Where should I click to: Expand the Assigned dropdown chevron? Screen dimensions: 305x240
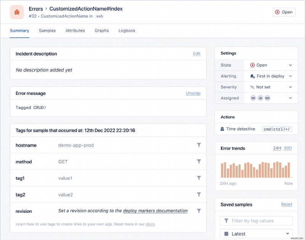[x=291, y=98]
